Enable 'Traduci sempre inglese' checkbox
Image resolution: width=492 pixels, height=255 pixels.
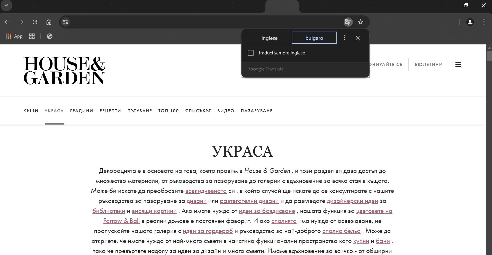click(x=251, y=53)
